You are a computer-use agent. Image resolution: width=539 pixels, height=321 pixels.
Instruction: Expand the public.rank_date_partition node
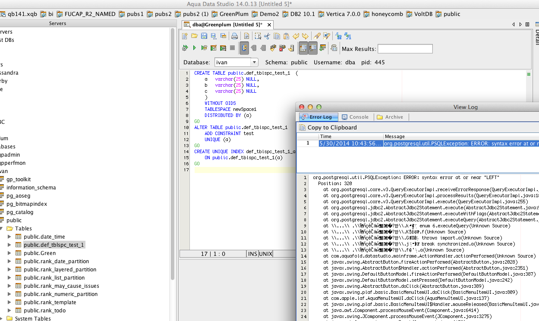[9, 261]
